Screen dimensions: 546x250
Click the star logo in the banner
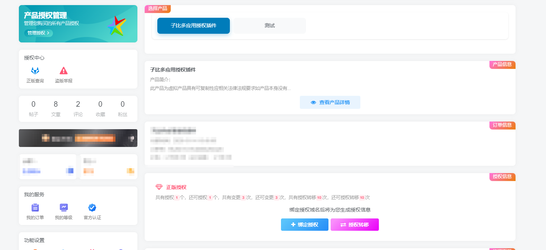pos(117,26)
